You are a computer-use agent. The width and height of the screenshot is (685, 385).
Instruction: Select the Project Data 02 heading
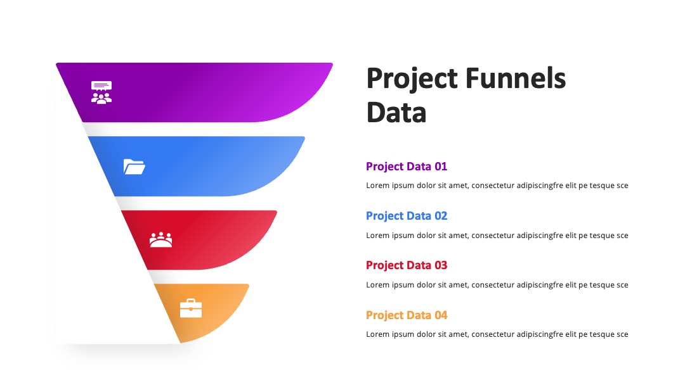click(x=407, y=216)
